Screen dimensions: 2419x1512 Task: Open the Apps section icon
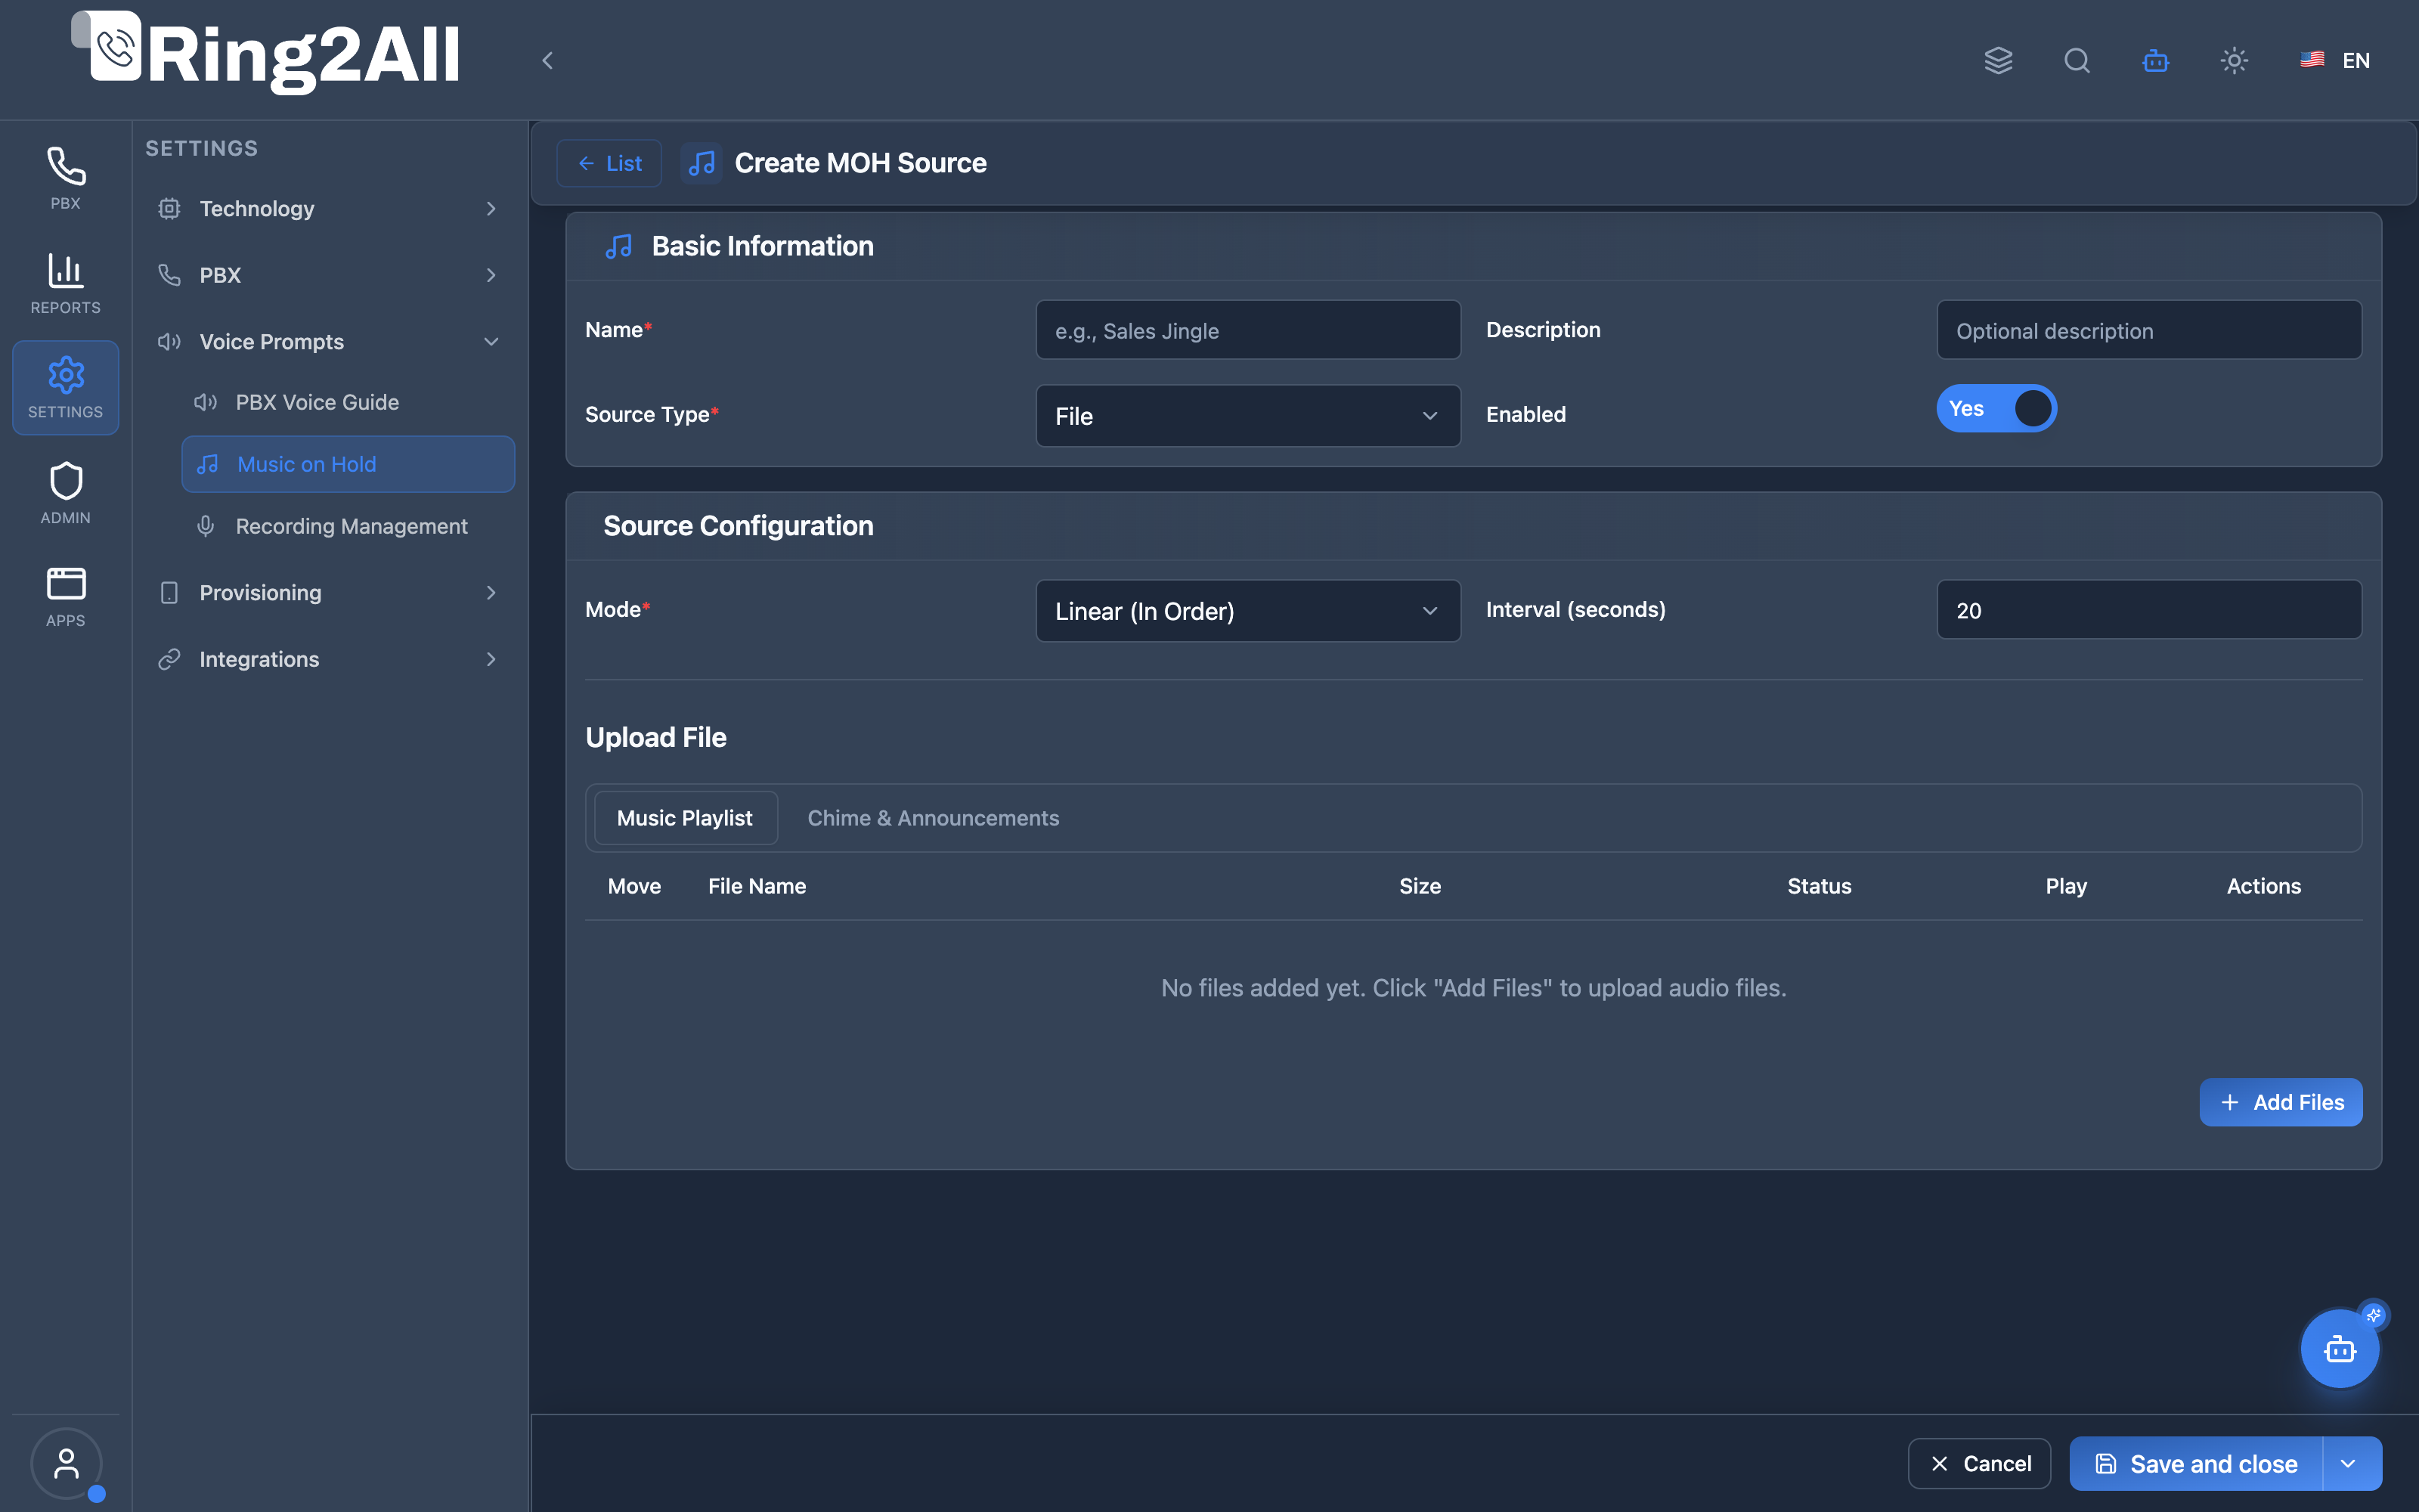pos(65,597)
